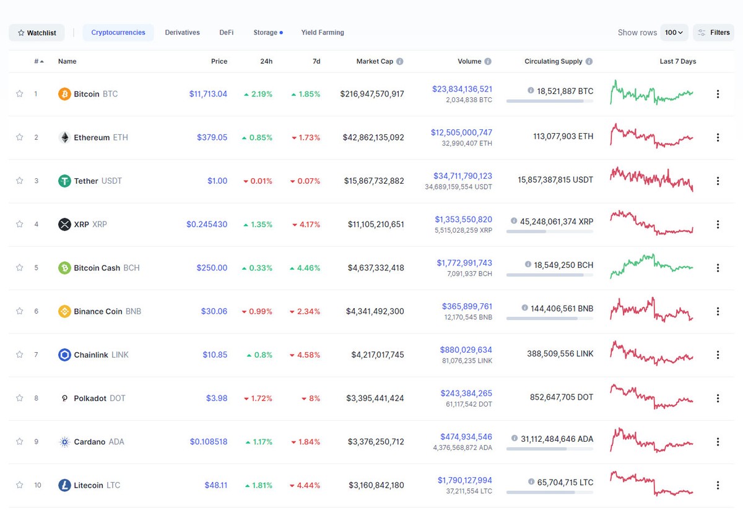The image size is (743, 513).
Task: Select the Derivatives tab
Action: (182, 32)
